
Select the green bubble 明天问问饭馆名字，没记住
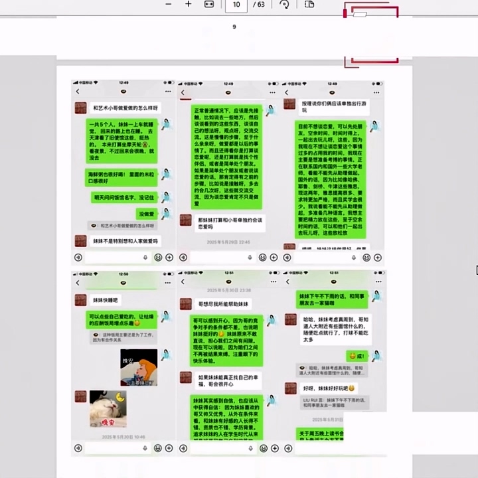[124, 198]
